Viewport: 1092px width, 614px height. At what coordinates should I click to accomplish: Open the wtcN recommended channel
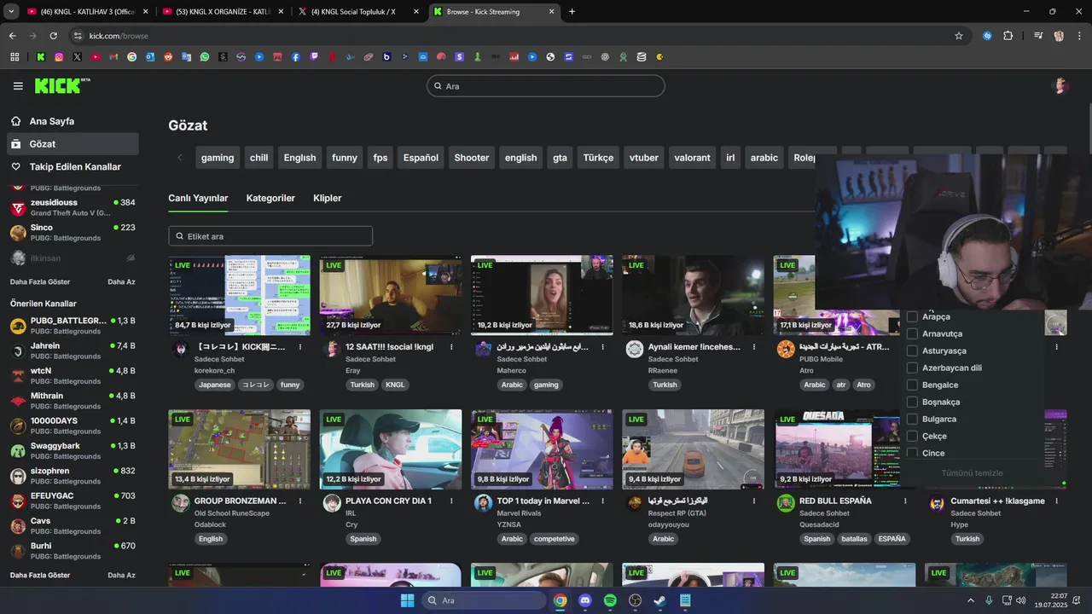point(73,375)
